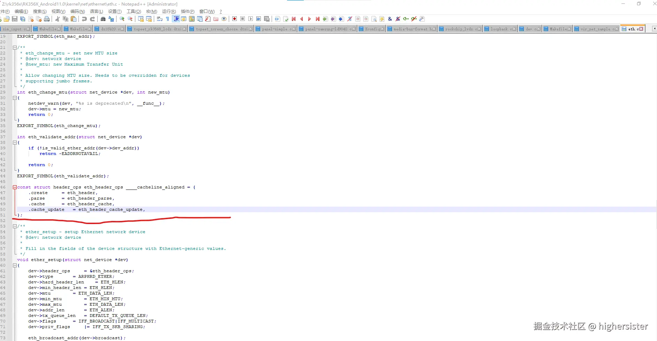Open the Replace dialog icon
This screenshot has height=341, width=657.
click(x=111, y=19)
